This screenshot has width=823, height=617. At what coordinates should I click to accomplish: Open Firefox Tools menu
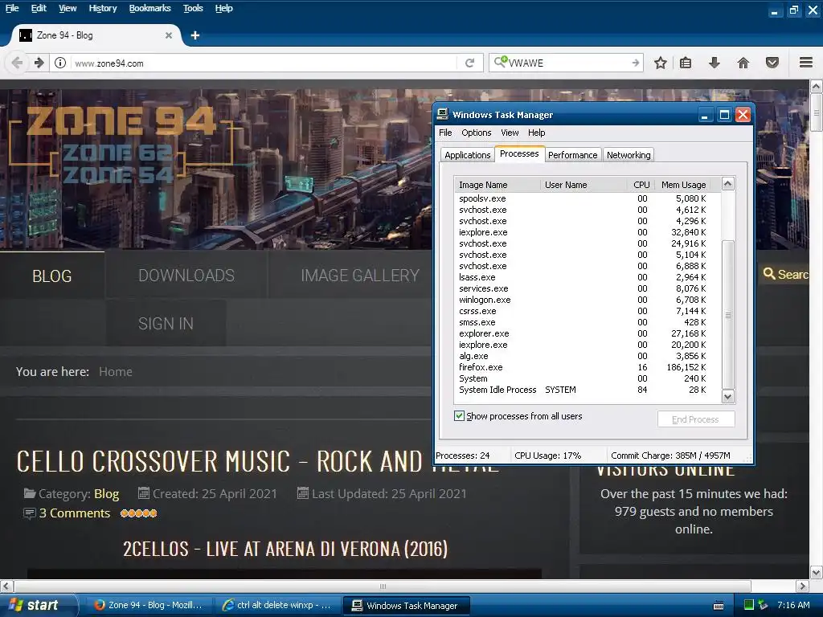193,8
